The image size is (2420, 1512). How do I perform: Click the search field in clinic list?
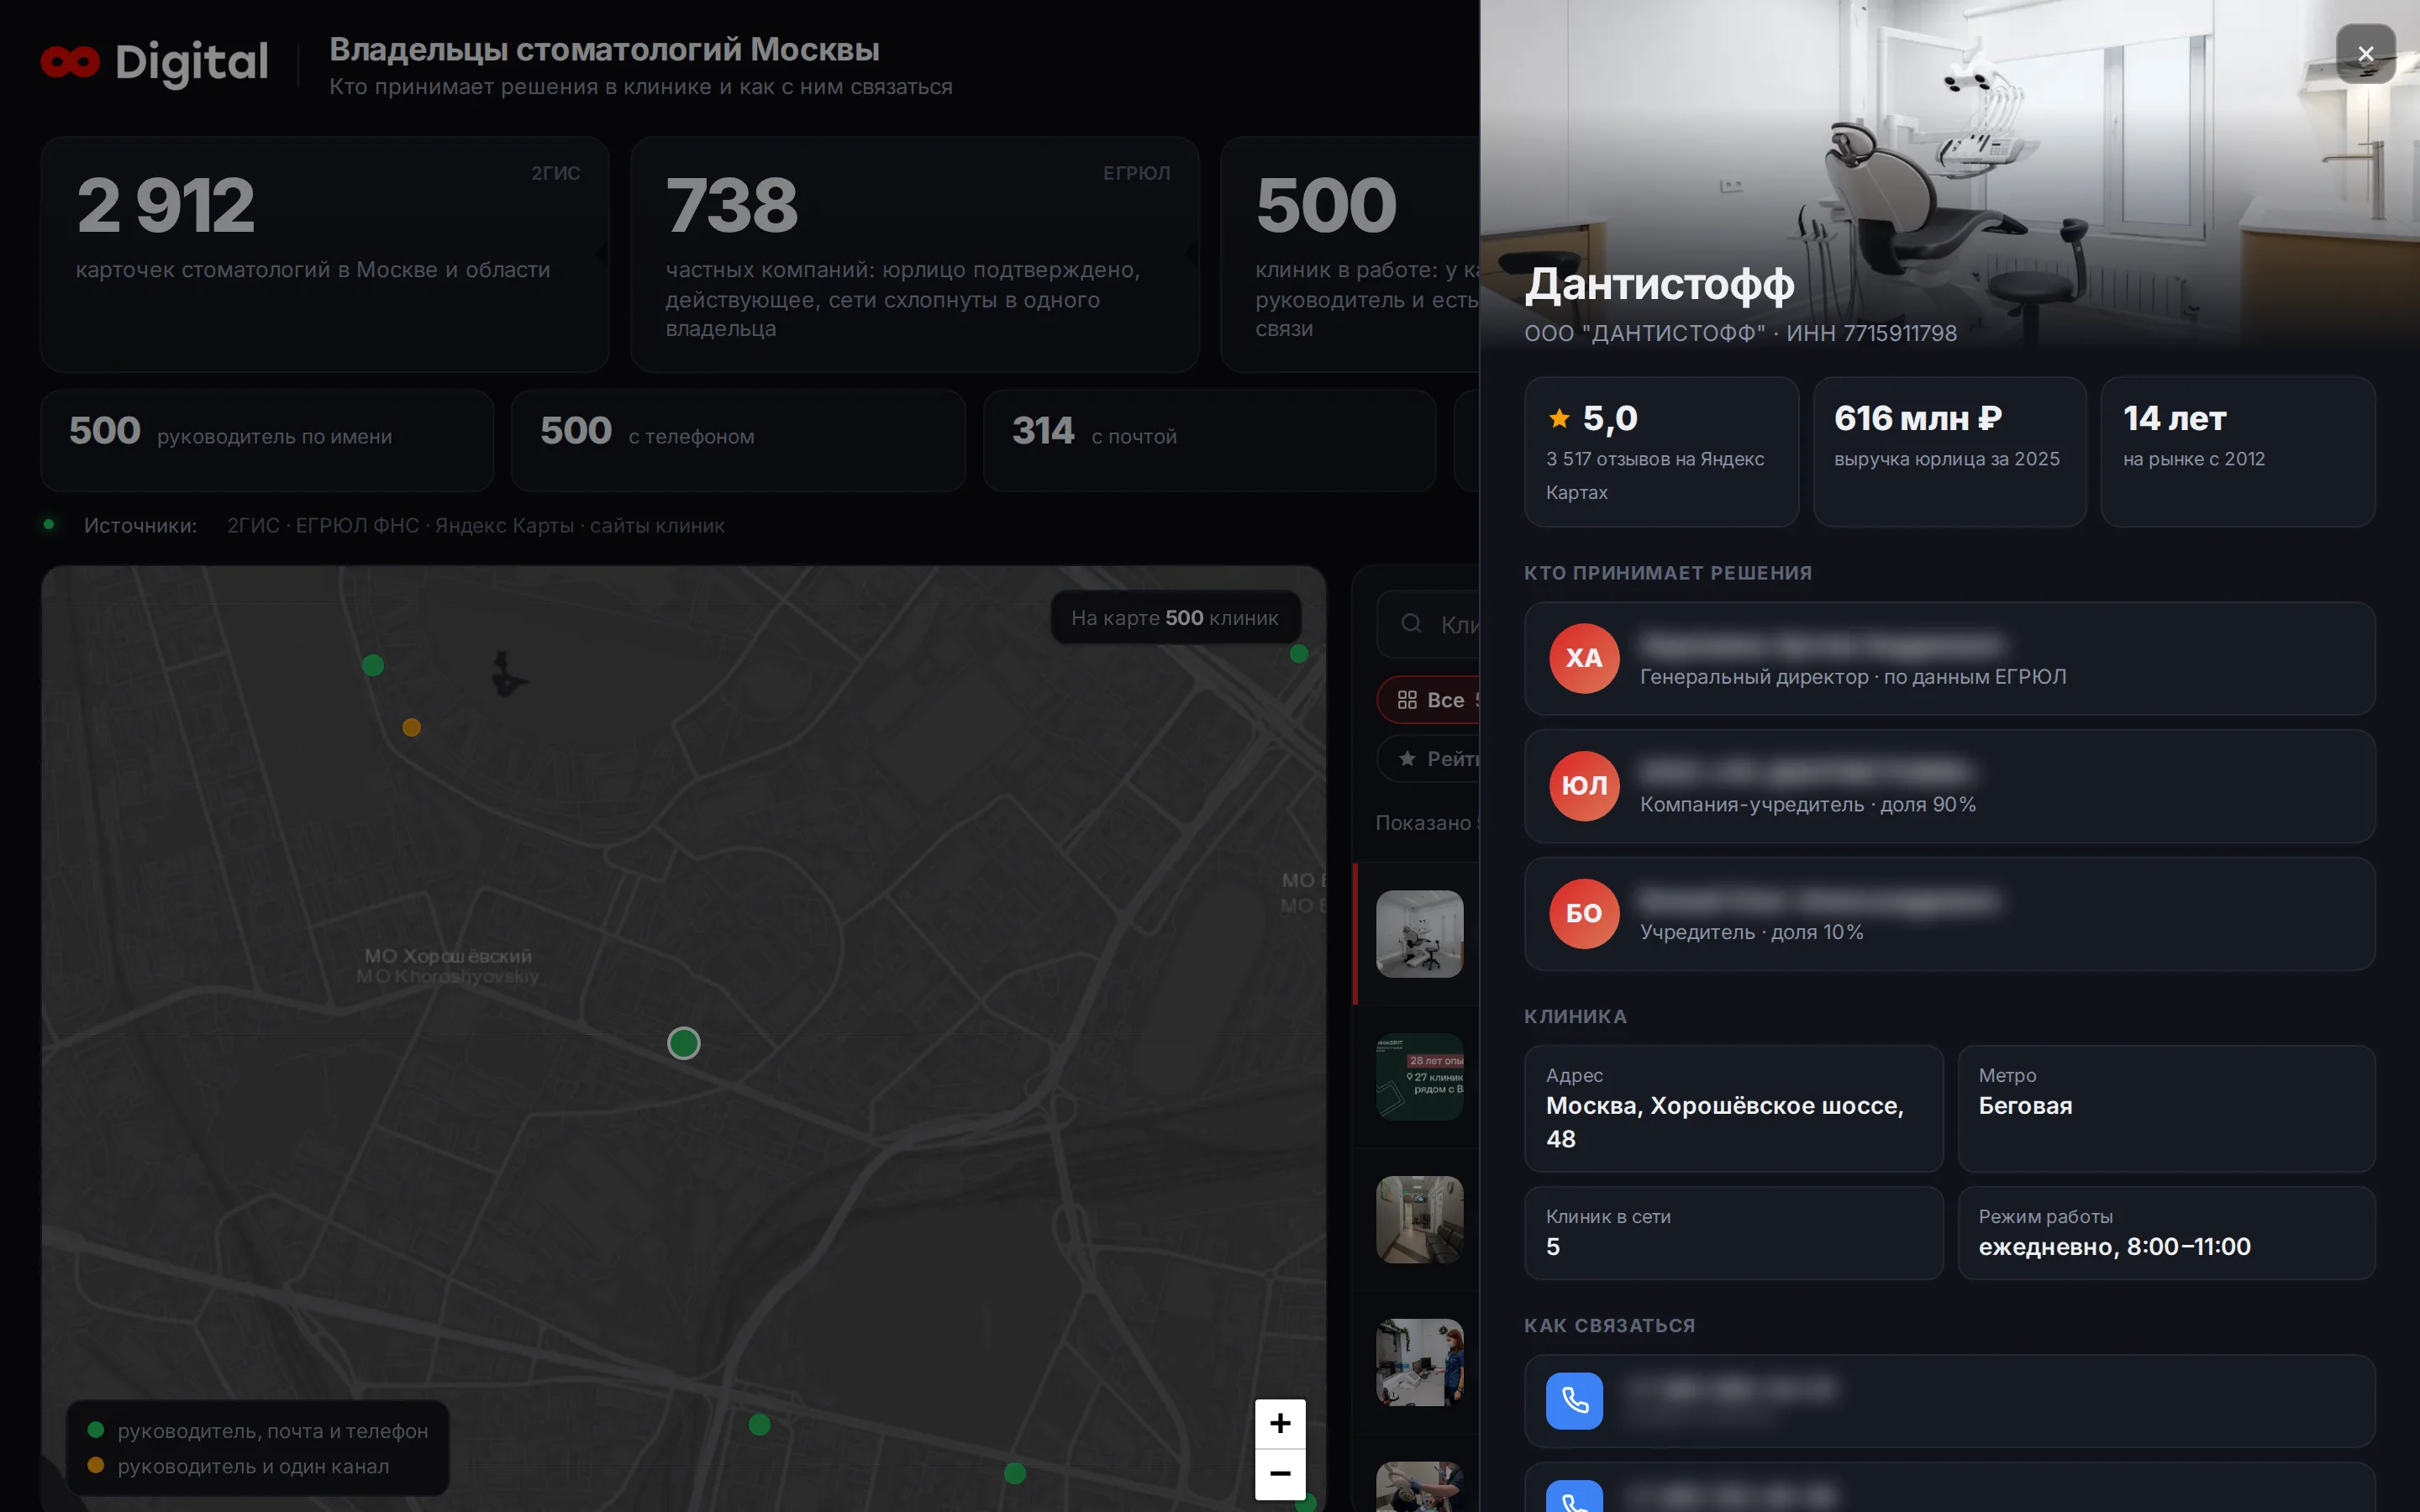pos(1428,624)
